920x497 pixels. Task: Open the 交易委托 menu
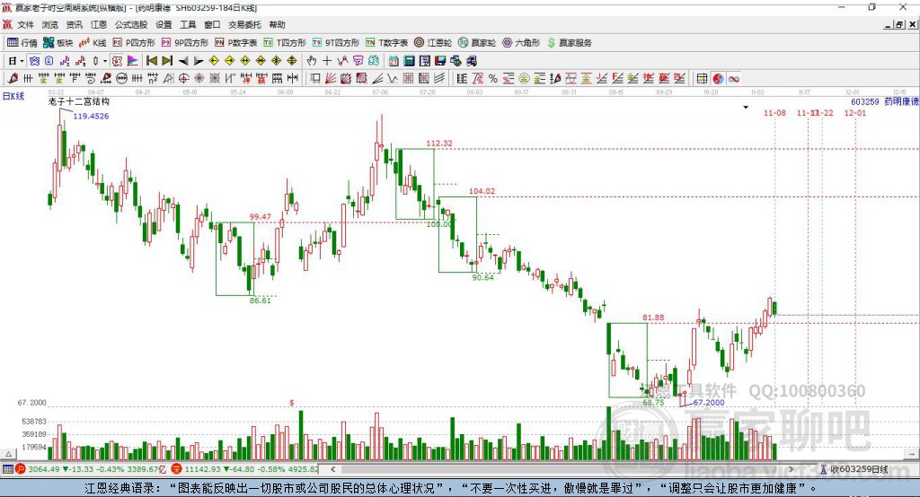(x=244, y=24)
